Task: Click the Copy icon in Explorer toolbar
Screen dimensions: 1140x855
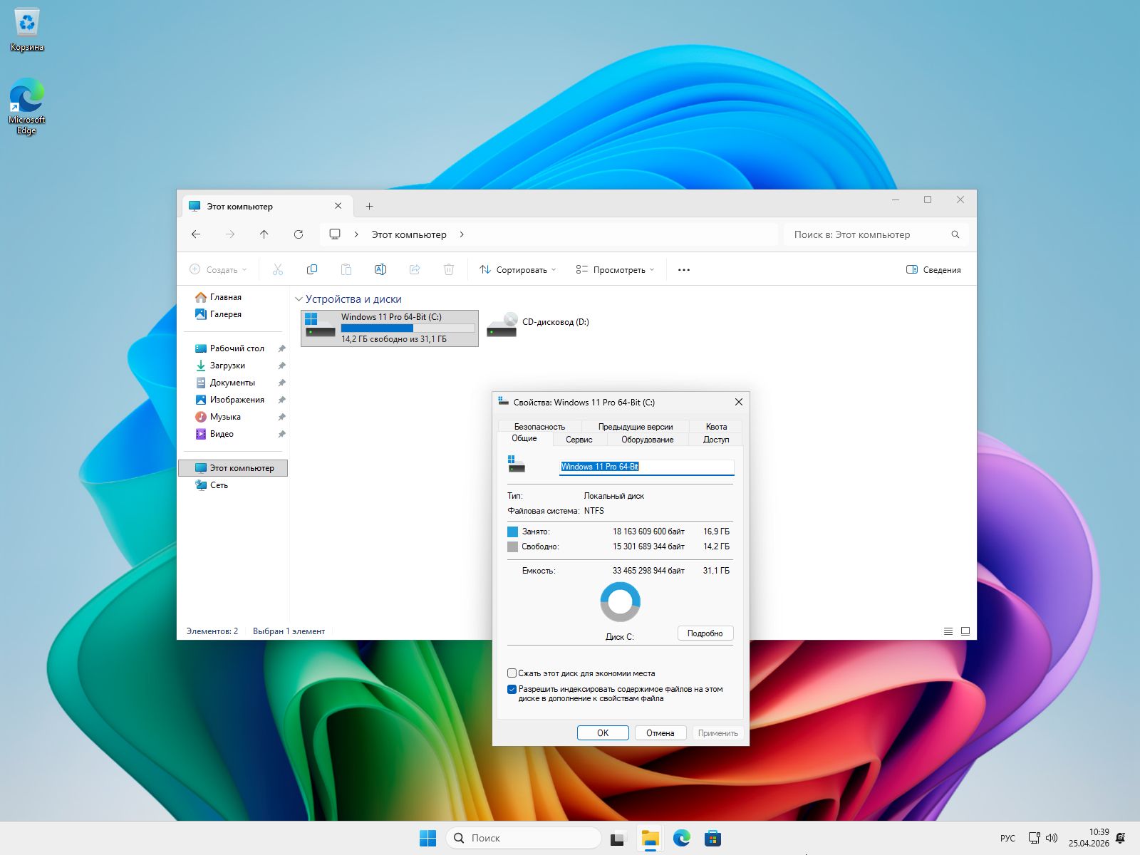Action: tap(312, 270)
